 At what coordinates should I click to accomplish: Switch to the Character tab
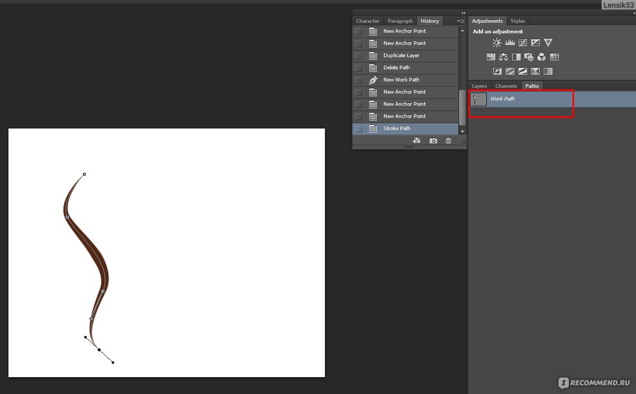click(368, 21)
